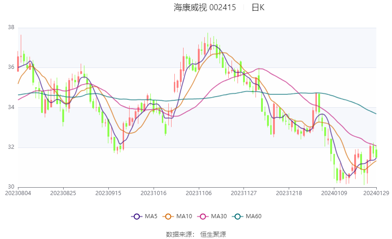Click the 38 price axis label
The width and height of the screenshot is (392, 239).
coord(11,28)
